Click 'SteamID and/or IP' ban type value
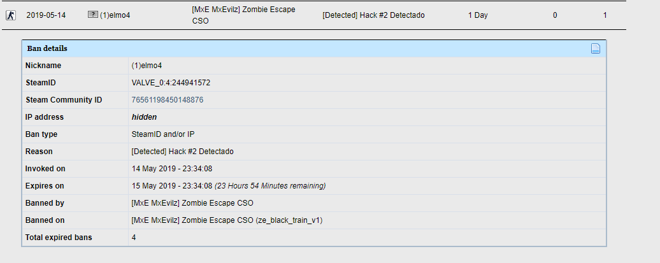The height and width of the screenshot is (263, 660). (x=163, y=134)
